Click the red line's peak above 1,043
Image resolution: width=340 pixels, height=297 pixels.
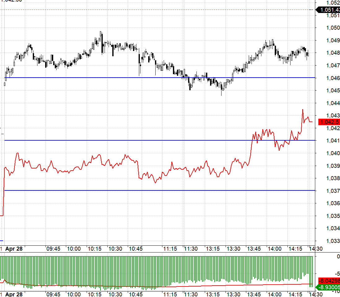pyautogui.click(x=303, y=110)
